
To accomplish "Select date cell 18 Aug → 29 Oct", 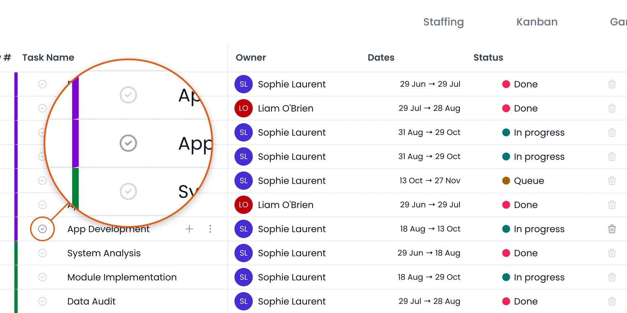I will [429, 277].
